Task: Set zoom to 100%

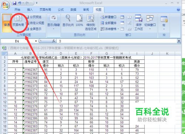Action: 79,21
